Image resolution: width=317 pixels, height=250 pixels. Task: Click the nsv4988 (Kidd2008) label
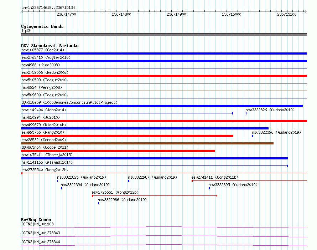[41, 65]
